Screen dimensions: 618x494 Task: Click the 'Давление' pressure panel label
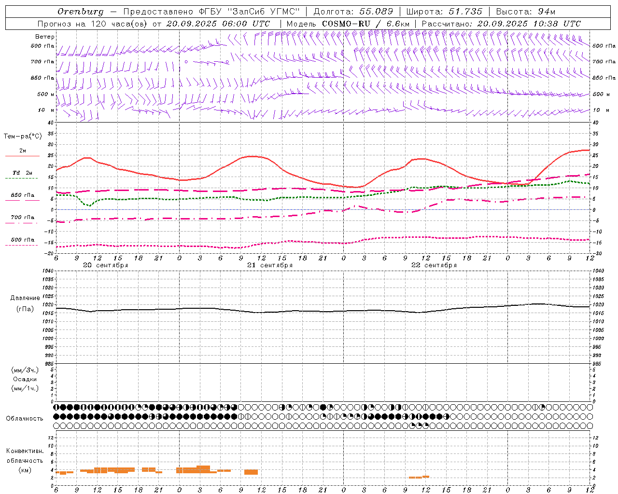click(25, 298)
